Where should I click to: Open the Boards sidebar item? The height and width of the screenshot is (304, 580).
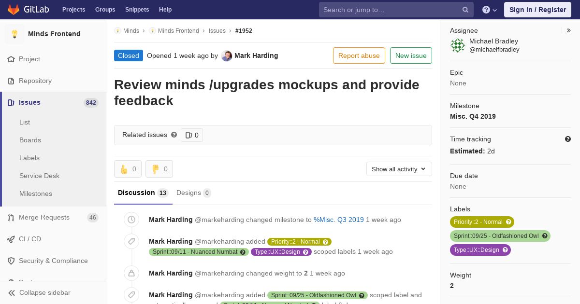30,140
